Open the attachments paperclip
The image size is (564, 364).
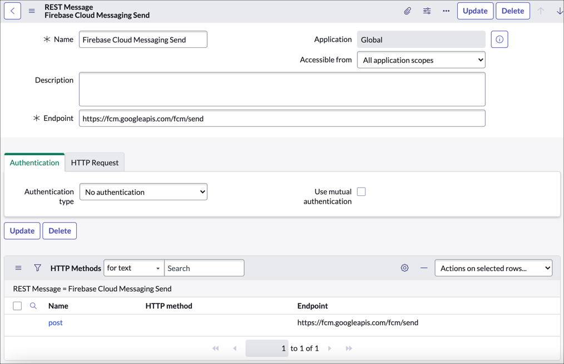point(408,11)
